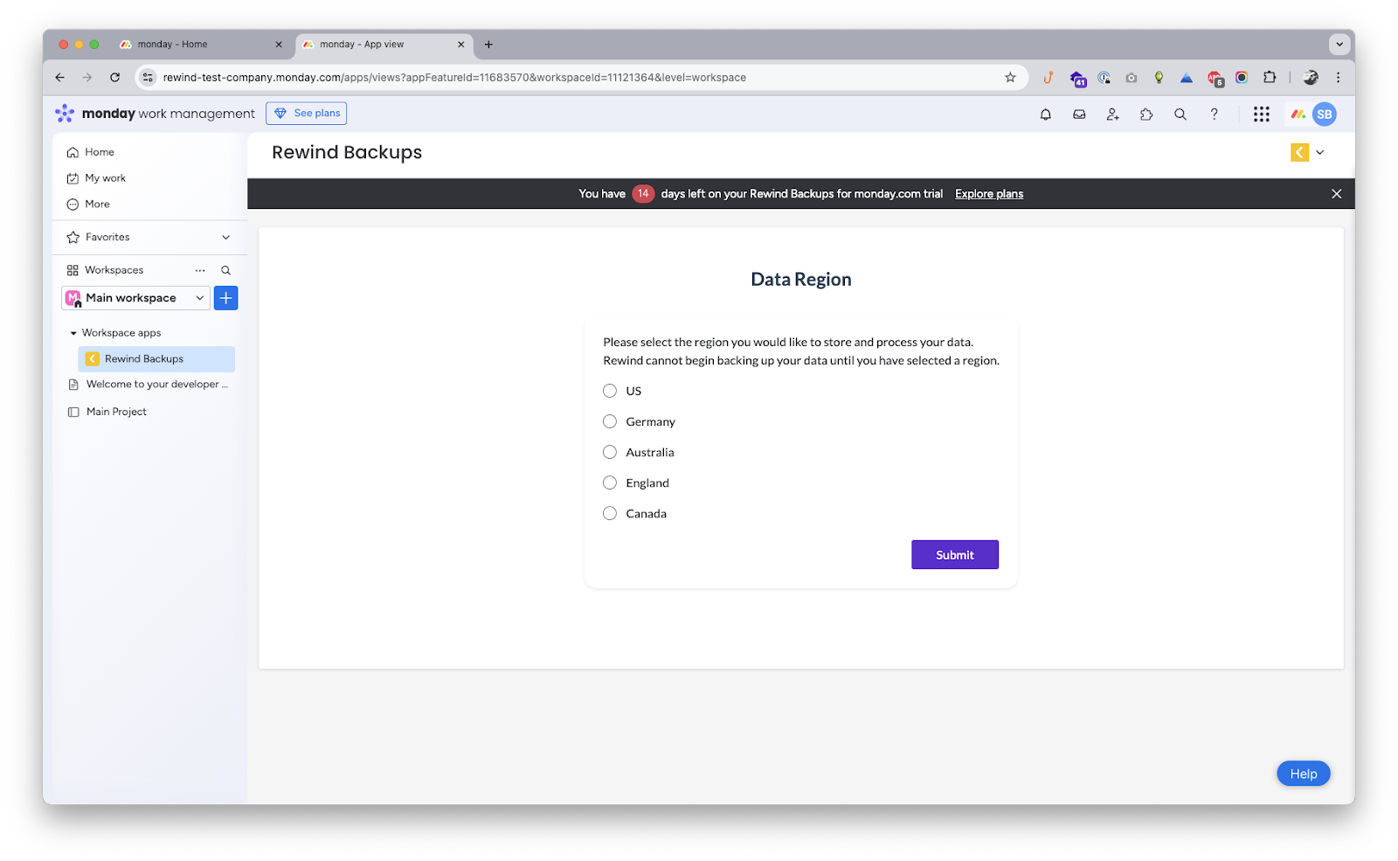Open the Main workspace dropdown
1398x861 pixels.
pyautogui.click(x=135, y=298)
